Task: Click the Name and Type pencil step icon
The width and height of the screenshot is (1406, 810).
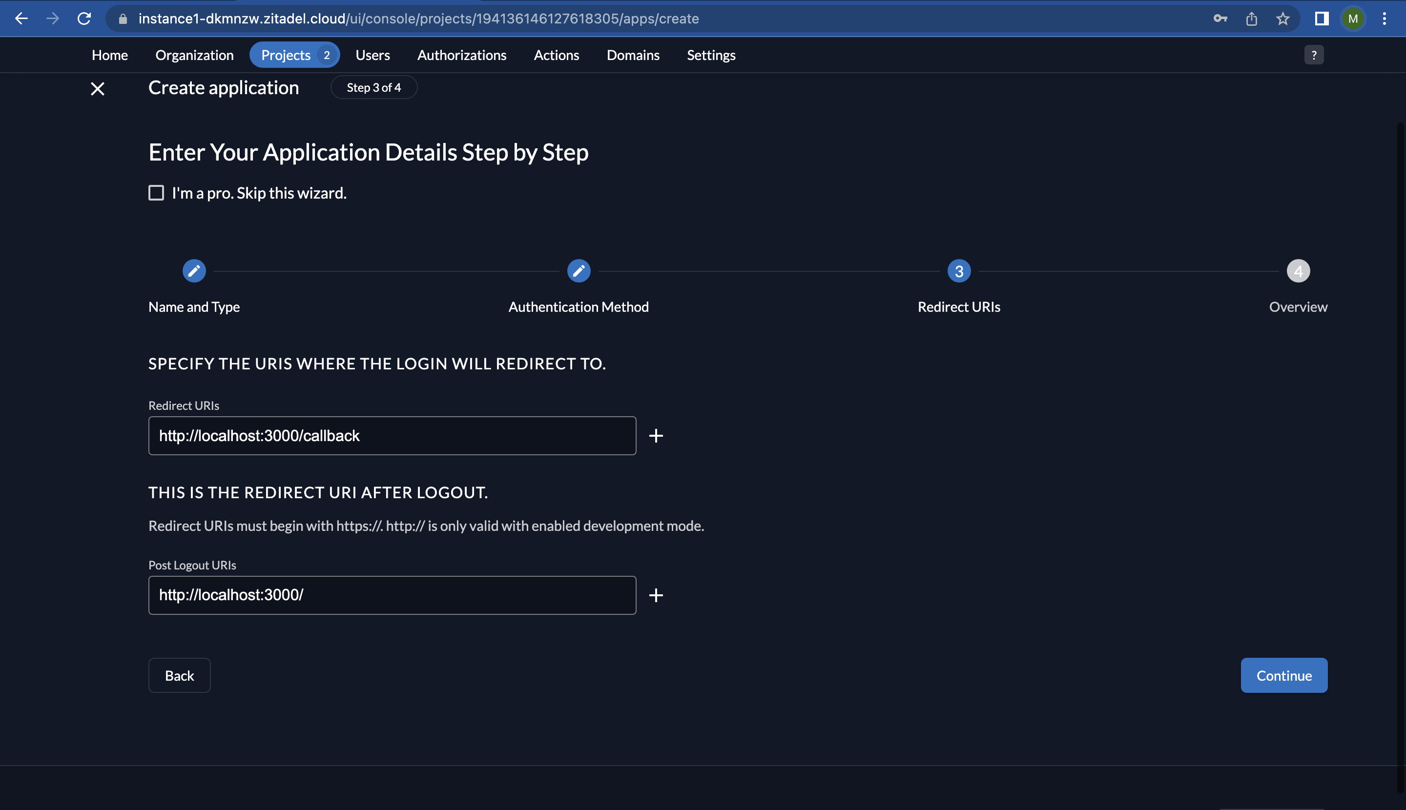Action: 194,271
